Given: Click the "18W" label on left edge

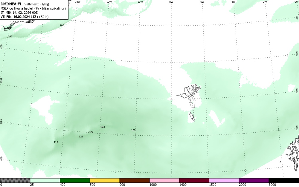Looking at the screenshot, I should 1,80.
